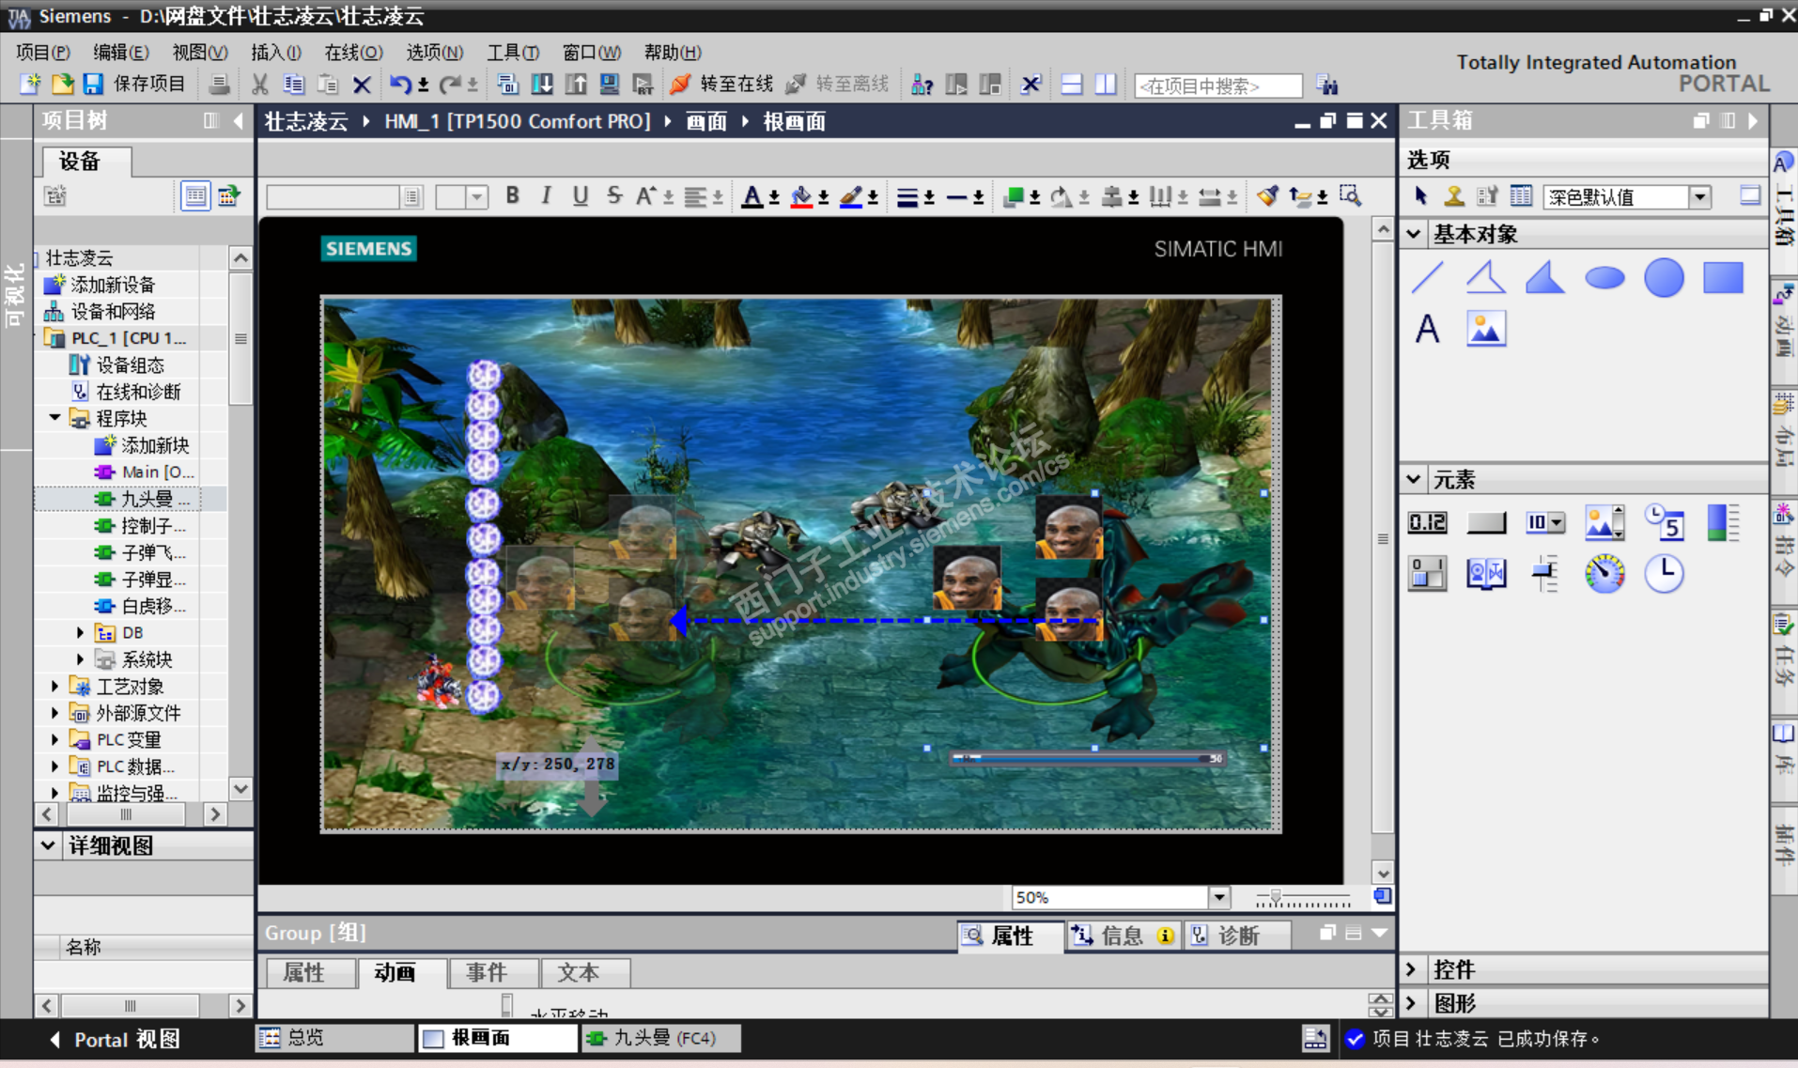Pick the Symbolic I/O field element
The image size is (1798, 1068).
pyautogui.click(x=1545, y=522)
